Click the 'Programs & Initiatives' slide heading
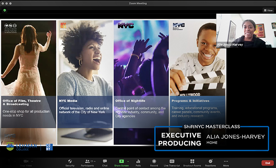 pos(190,101)
